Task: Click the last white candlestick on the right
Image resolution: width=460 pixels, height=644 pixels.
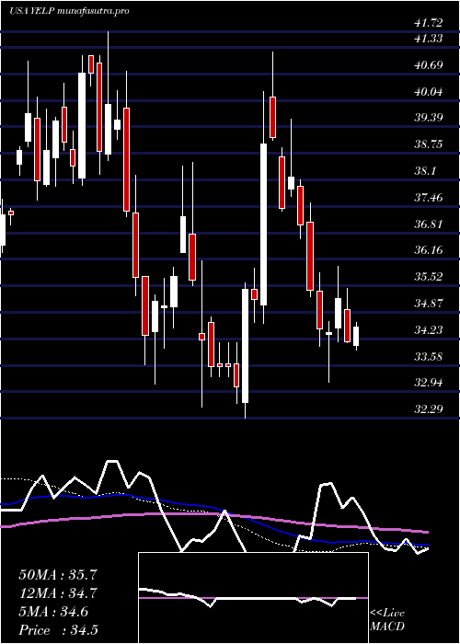Action: (356, 337)
